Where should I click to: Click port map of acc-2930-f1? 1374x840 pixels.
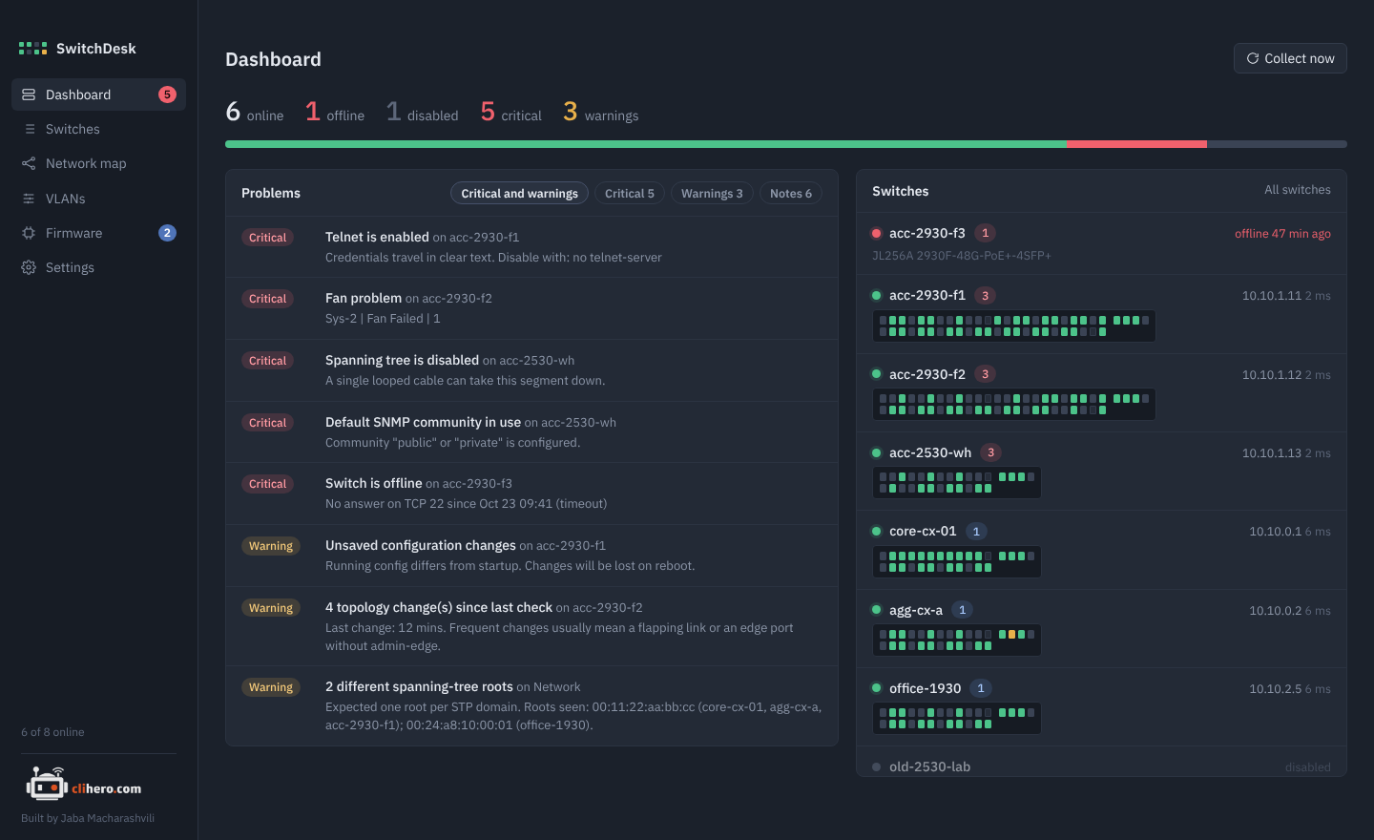[1013, 325]
